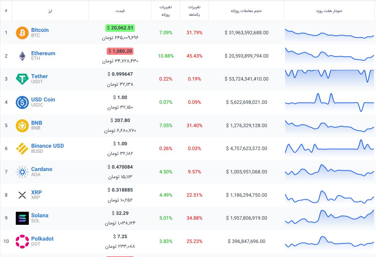Click Binance USD daily change 0.26%
Screen dimensions: 376x257
point(166,148)
